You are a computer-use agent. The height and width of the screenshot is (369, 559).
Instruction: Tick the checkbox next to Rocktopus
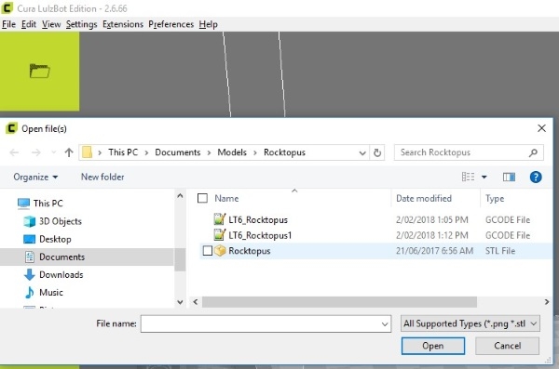pos(208,251)
